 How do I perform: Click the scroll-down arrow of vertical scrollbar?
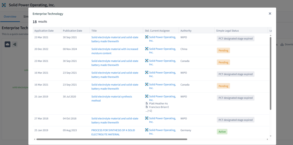pos(270,136)
